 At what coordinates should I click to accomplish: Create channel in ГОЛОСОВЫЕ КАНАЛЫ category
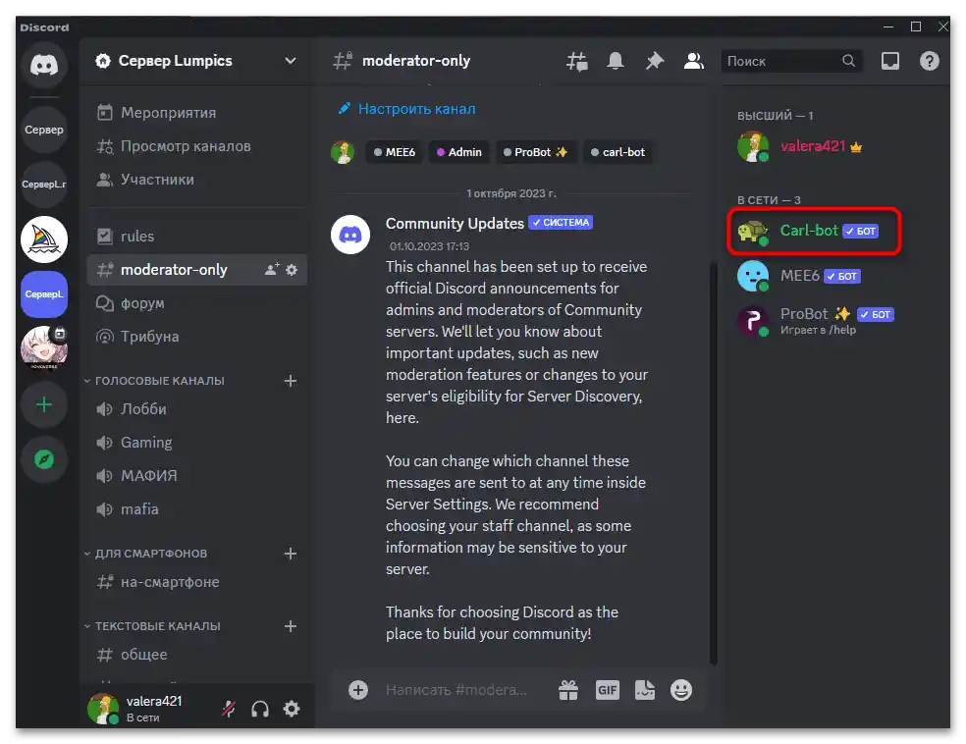coord(291,381)
